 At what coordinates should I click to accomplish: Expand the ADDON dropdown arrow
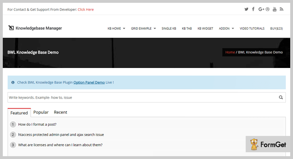233,29
